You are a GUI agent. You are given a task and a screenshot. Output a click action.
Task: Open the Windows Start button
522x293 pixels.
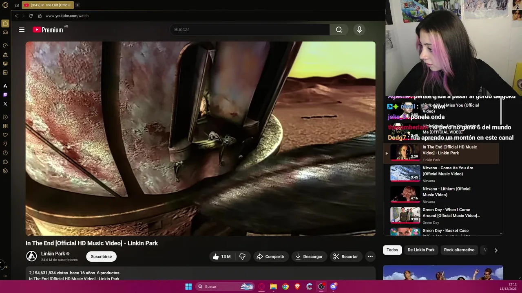click(x=188, y=286)
